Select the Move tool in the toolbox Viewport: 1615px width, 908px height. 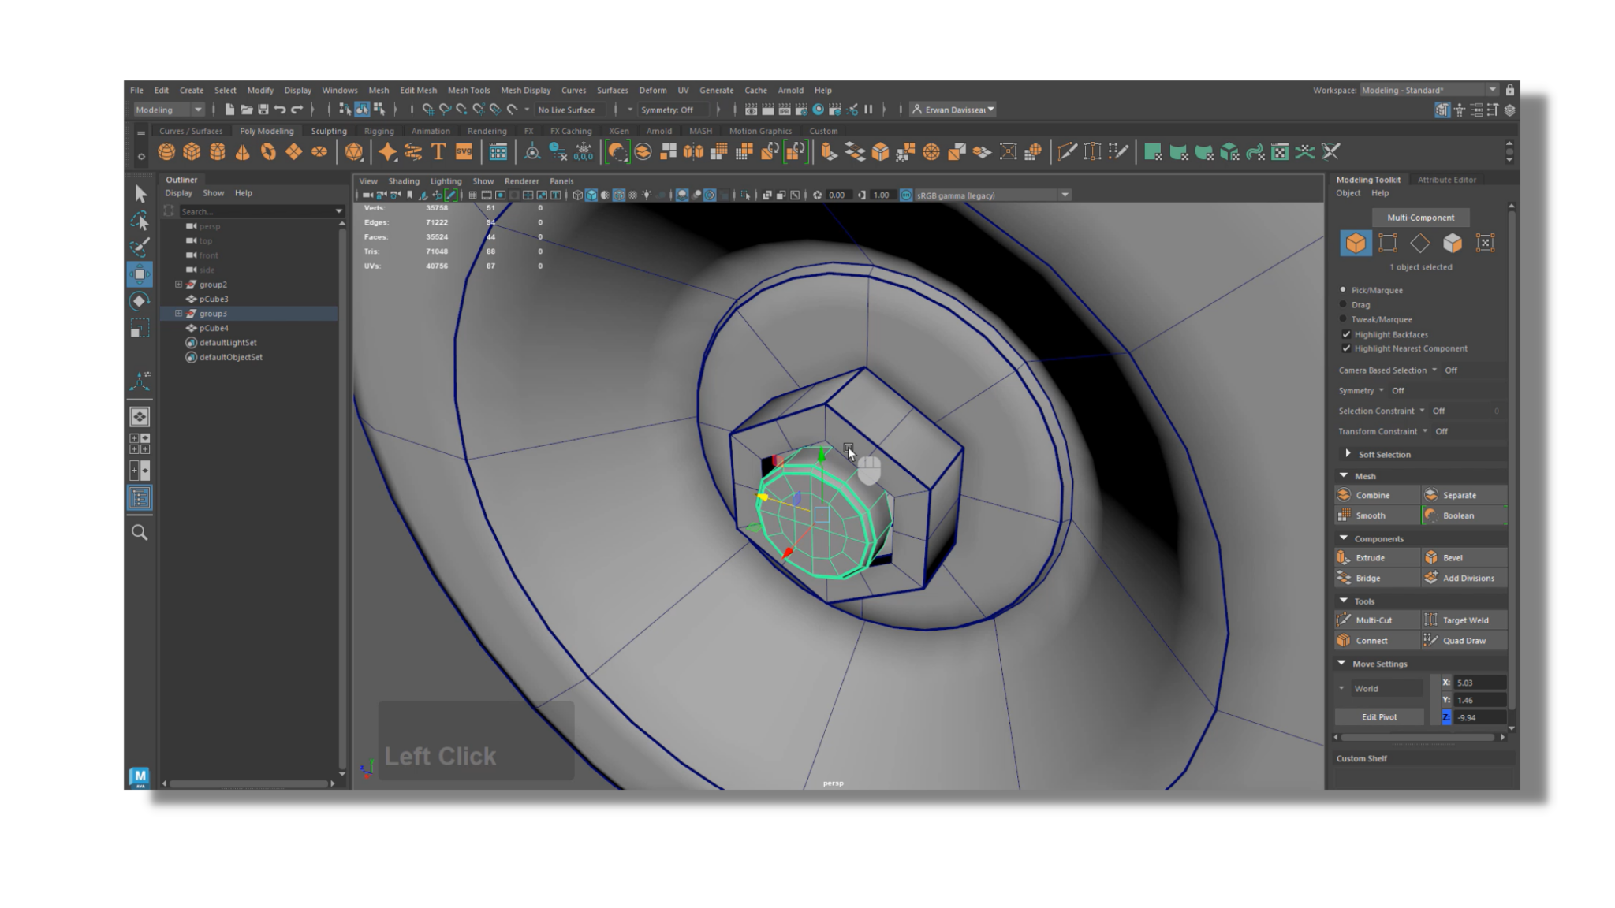pos(140,274)
